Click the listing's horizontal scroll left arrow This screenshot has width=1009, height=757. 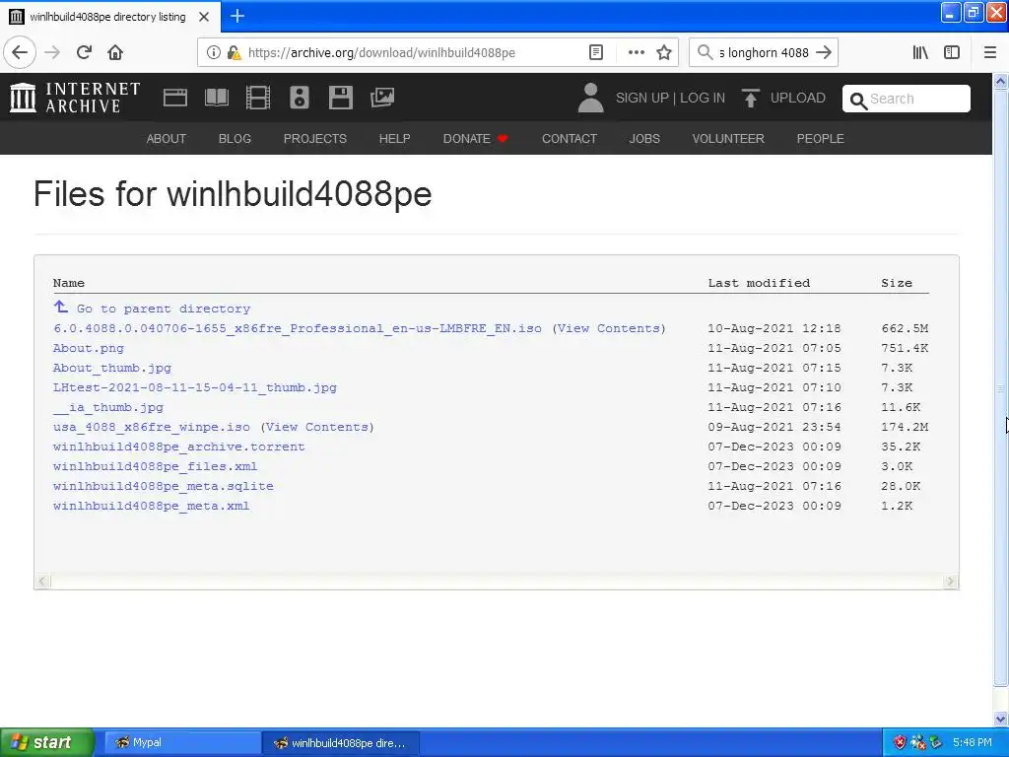(x=42, y=582)
